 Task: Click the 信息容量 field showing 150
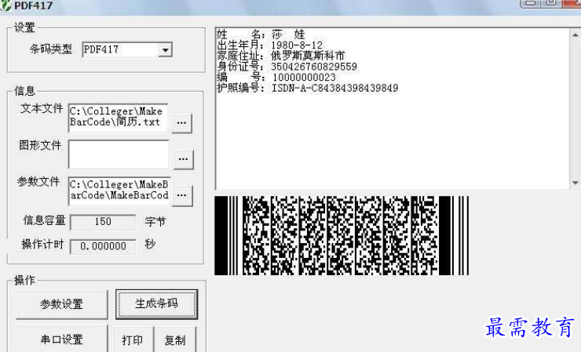103,222
